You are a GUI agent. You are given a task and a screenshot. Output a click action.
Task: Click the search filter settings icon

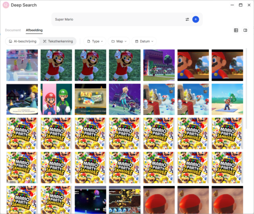(x=187, y=20)
